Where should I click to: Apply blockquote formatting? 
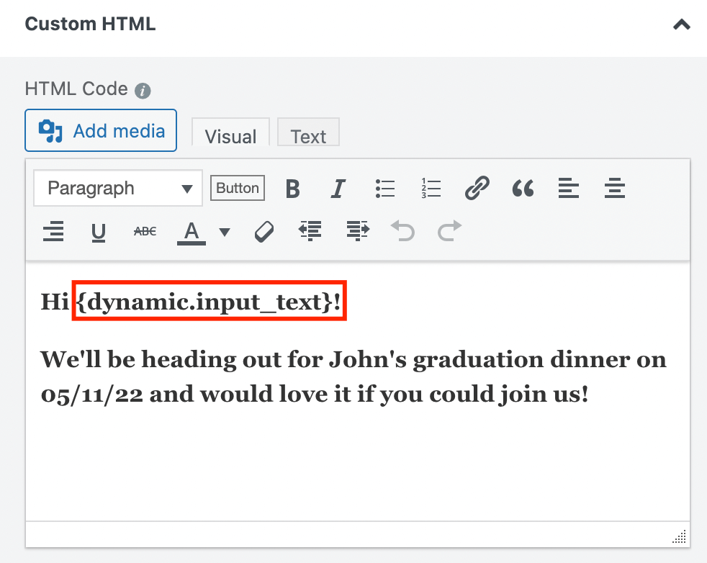coord(523,188)
